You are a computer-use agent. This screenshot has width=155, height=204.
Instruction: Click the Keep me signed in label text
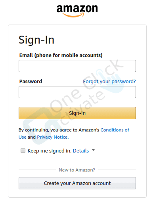[x=50, y=151]
